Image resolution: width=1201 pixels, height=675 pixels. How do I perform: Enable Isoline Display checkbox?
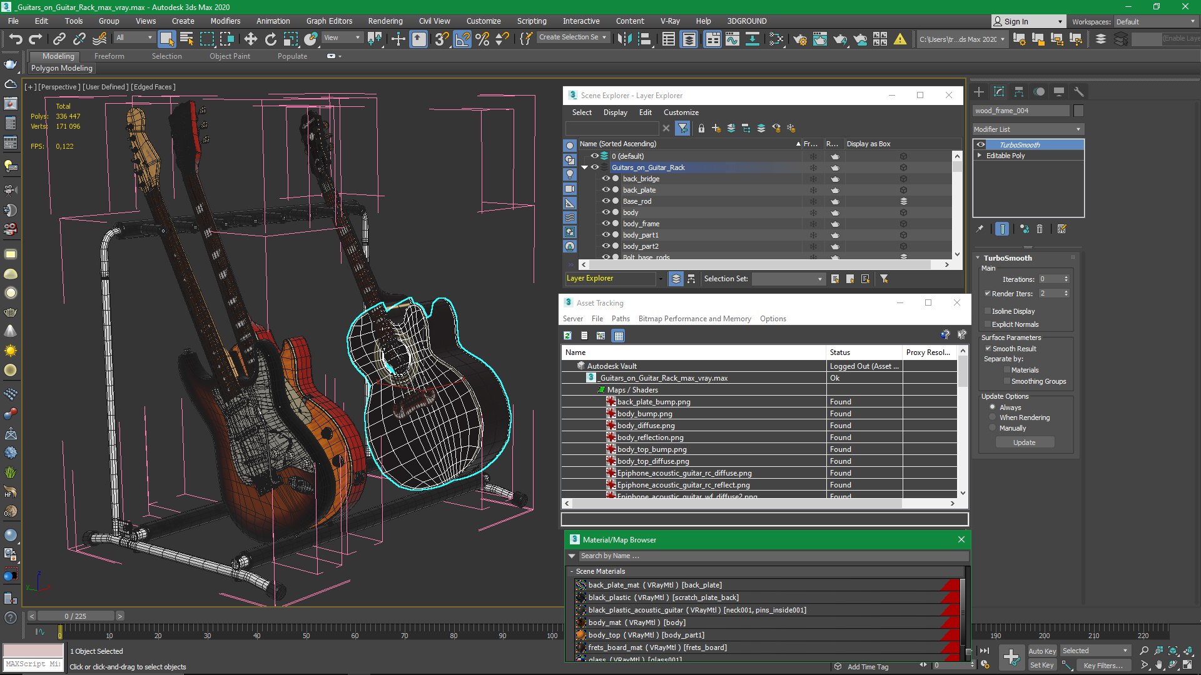click(x=988, y=311)
